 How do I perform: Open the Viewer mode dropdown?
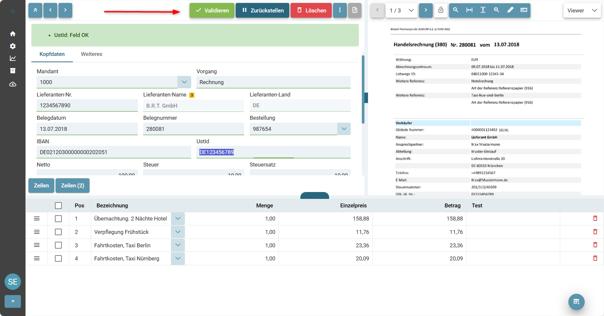coord(582,10)
